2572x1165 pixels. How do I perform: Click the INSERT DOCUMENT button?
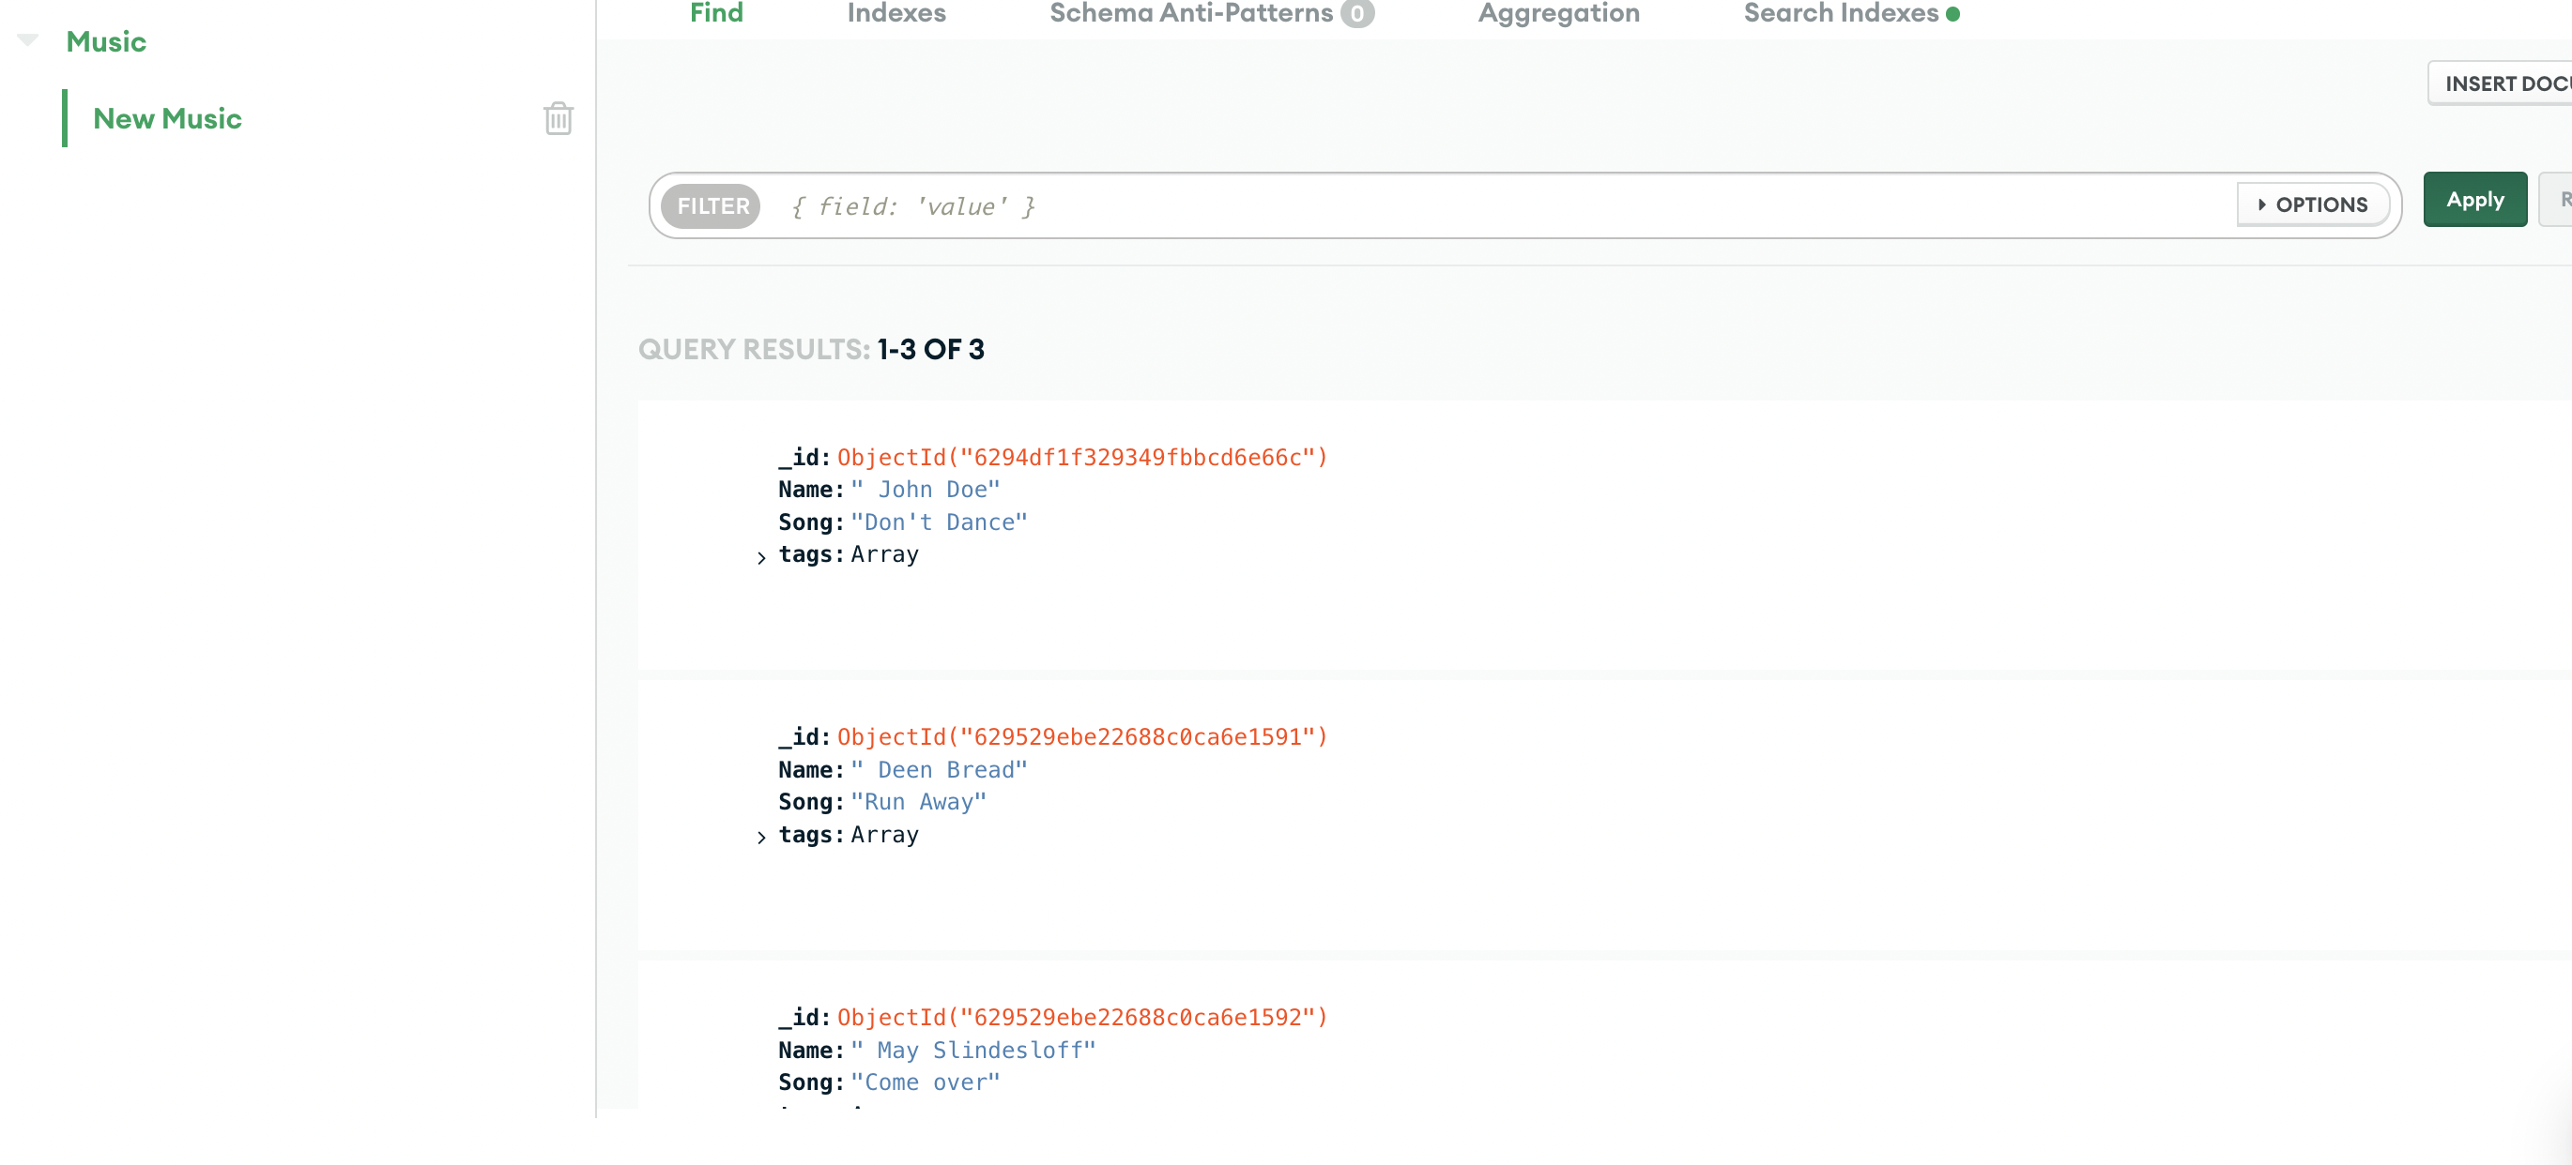tap(2506, 83)
